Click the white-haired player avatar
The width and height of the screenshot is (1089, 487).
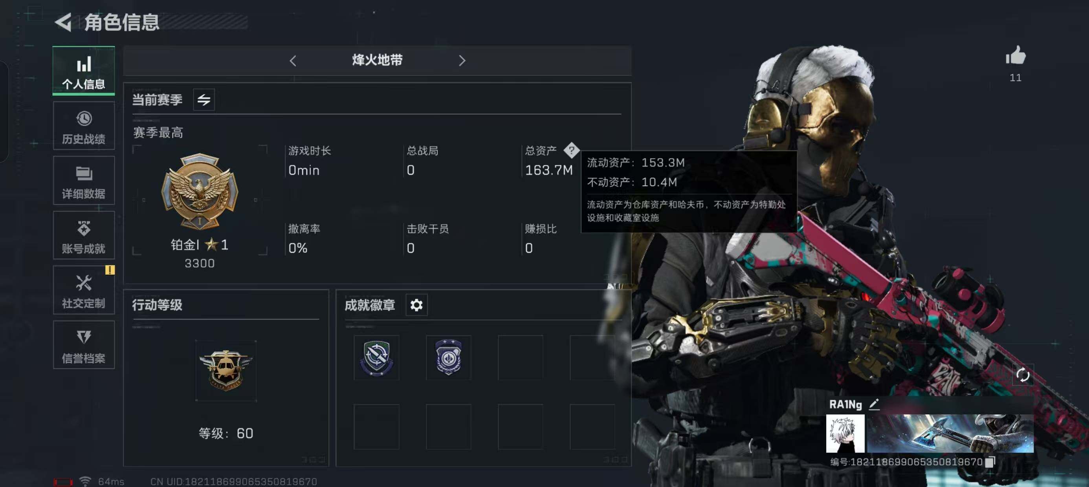click(x=845, y=433)
